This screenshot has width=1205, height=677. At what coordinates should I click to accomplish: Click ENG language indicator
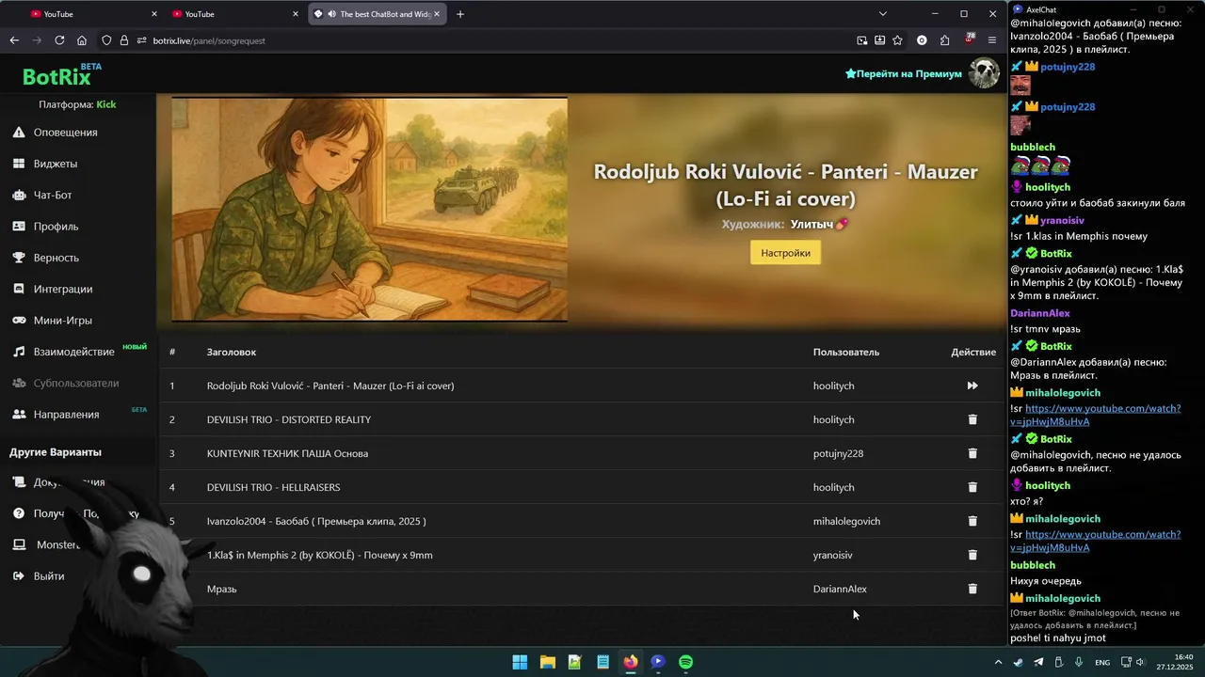click(x=1101, y=662)
